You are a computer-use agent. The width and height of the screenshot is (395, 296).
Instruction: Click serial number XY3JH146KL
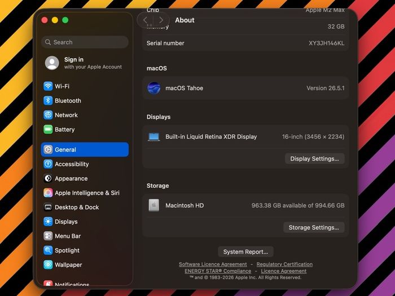327,43
